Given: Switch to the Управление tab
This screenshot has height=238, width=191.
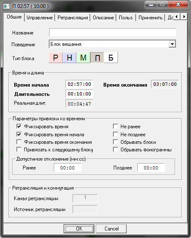Looking at the screenshot, I should pyautogui.click(x=39, y=18).
